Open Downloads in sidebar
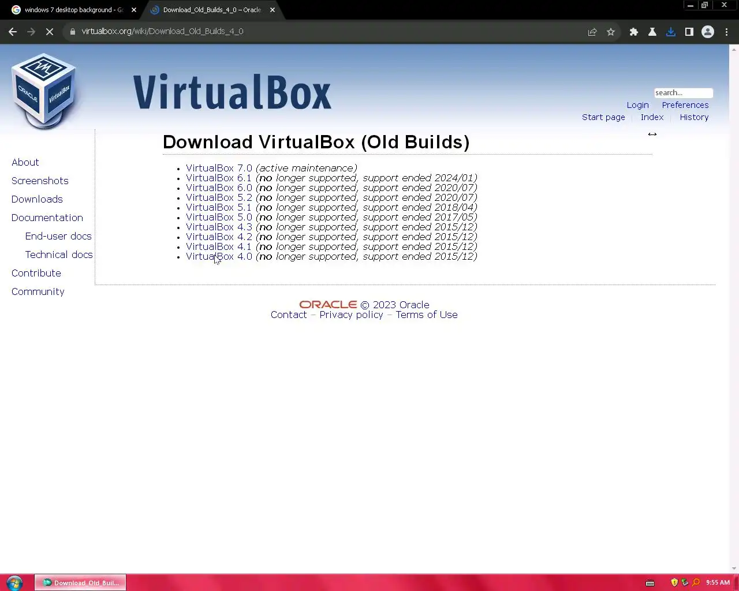This screenshot has width=739, height=591. tap(37, 200)
